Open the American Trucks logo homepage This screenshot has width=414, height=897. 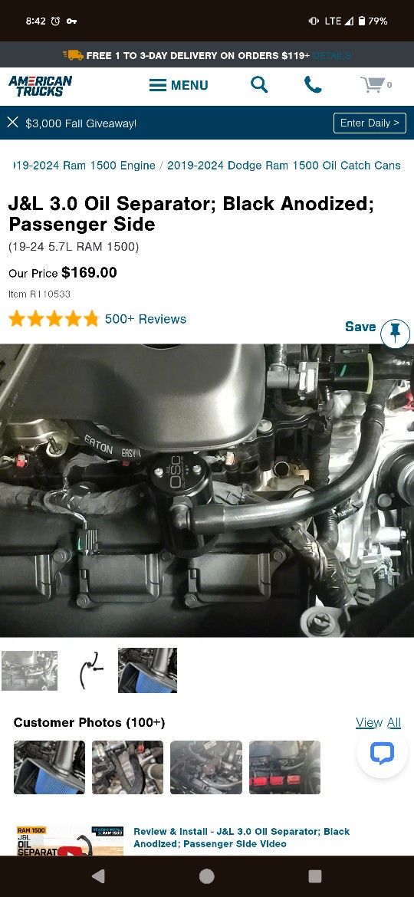click(x=40, y=86)
